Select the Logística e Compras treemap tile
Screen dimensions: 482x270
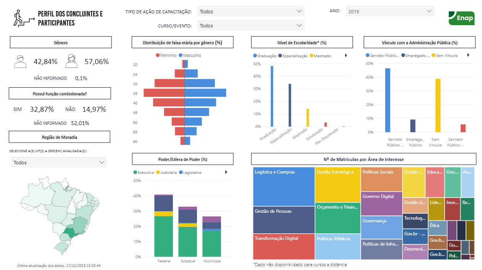click(284, 187)
